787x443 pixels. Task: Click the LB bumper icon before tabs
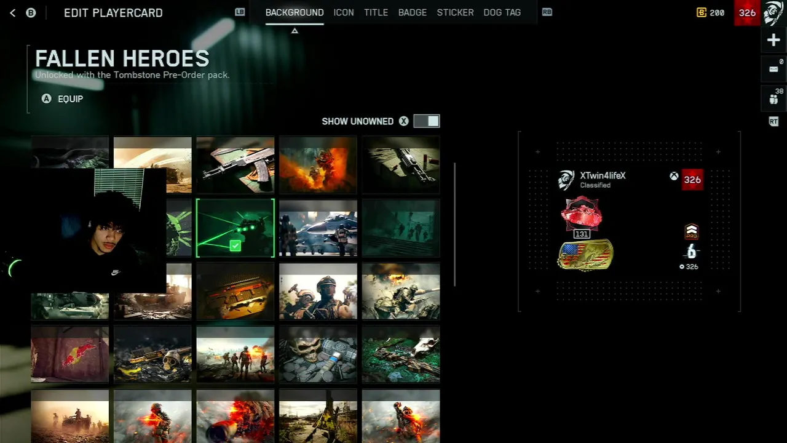[x=240, y=12]
